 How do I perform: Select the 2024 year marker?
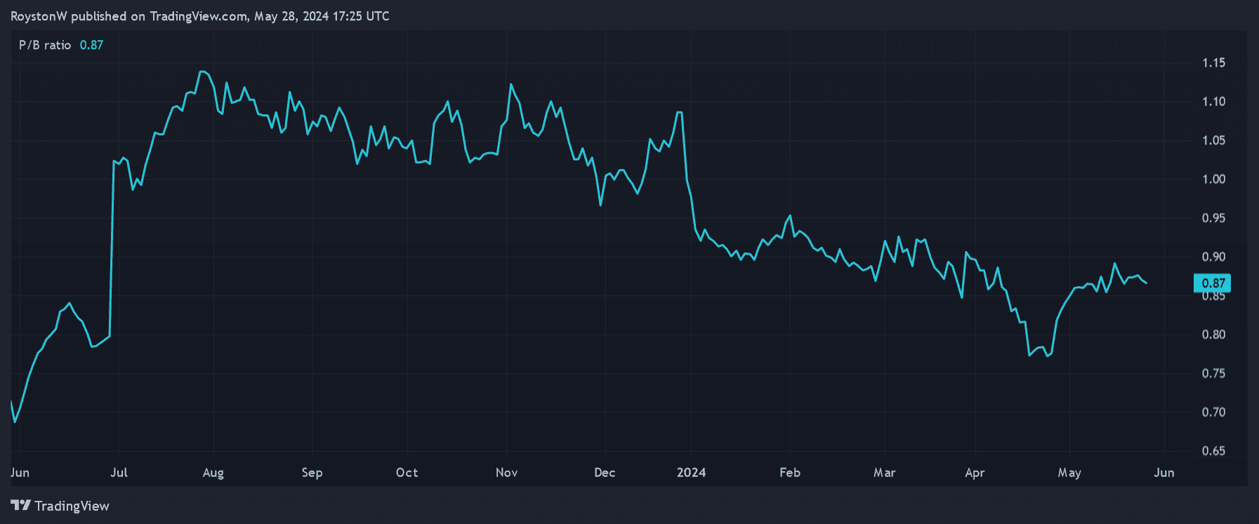pyautogui.click(x=692, y=472)
